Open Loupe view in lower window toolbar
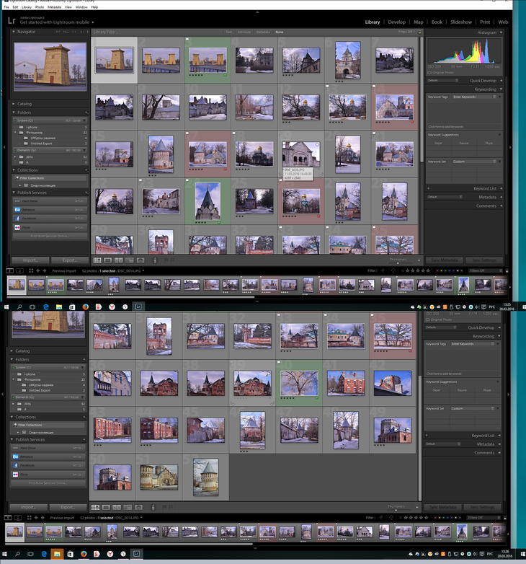This screenshot has width=526, height=564. click(106, 507)
